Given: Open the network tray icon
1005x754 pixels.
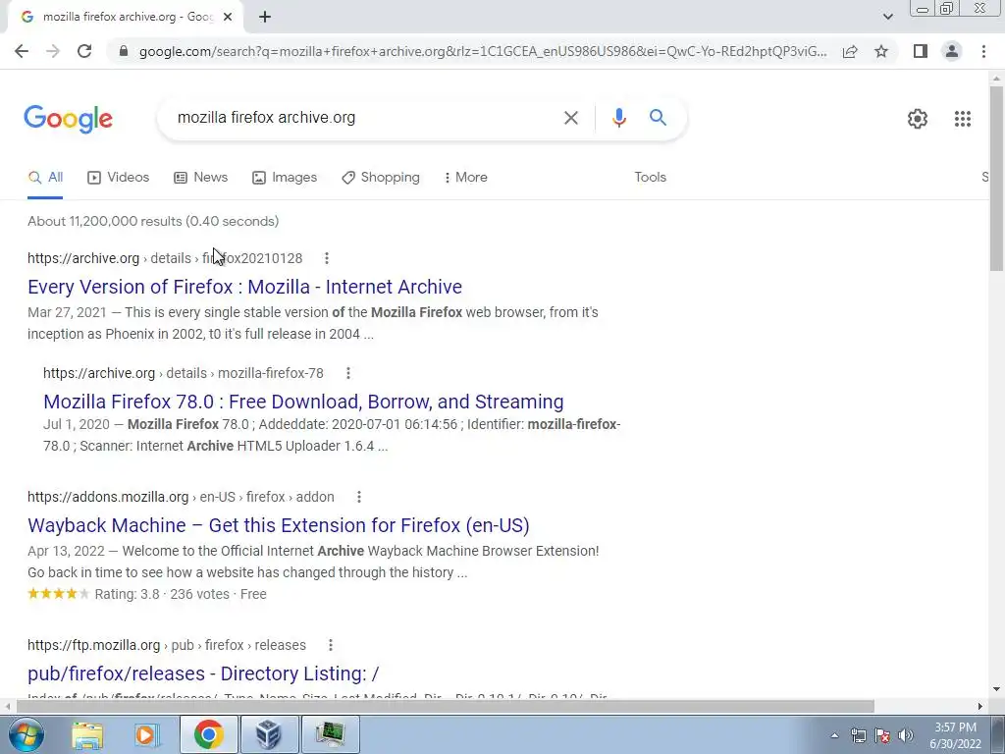Looking at the screenshot, I should click(x=858, y=735).
